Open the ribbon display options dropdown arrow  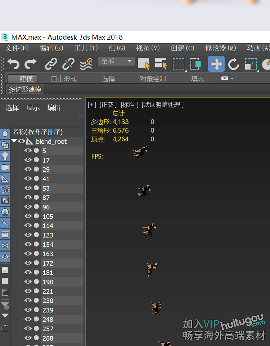pyautogui.click(x=227, y=79)
